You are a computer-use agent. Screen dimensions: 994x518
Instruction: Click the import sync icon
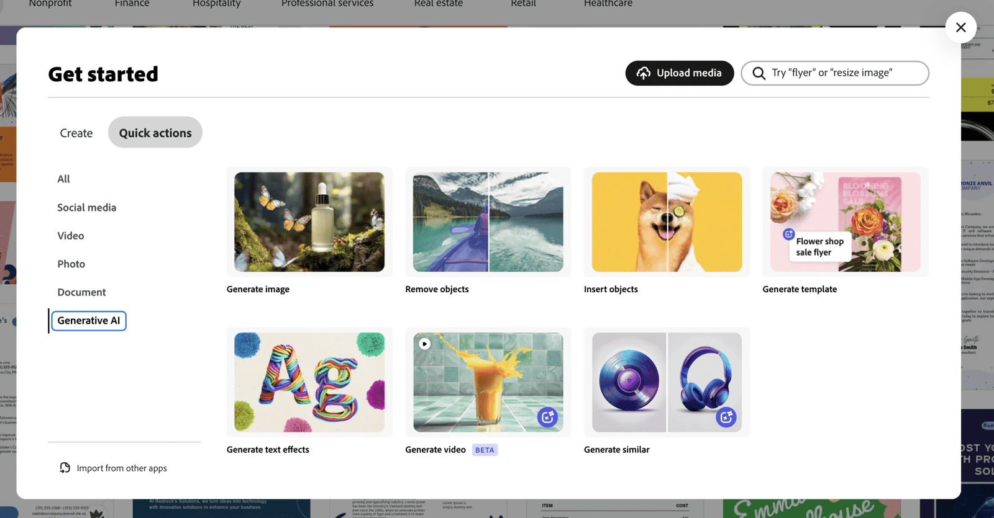65,468
